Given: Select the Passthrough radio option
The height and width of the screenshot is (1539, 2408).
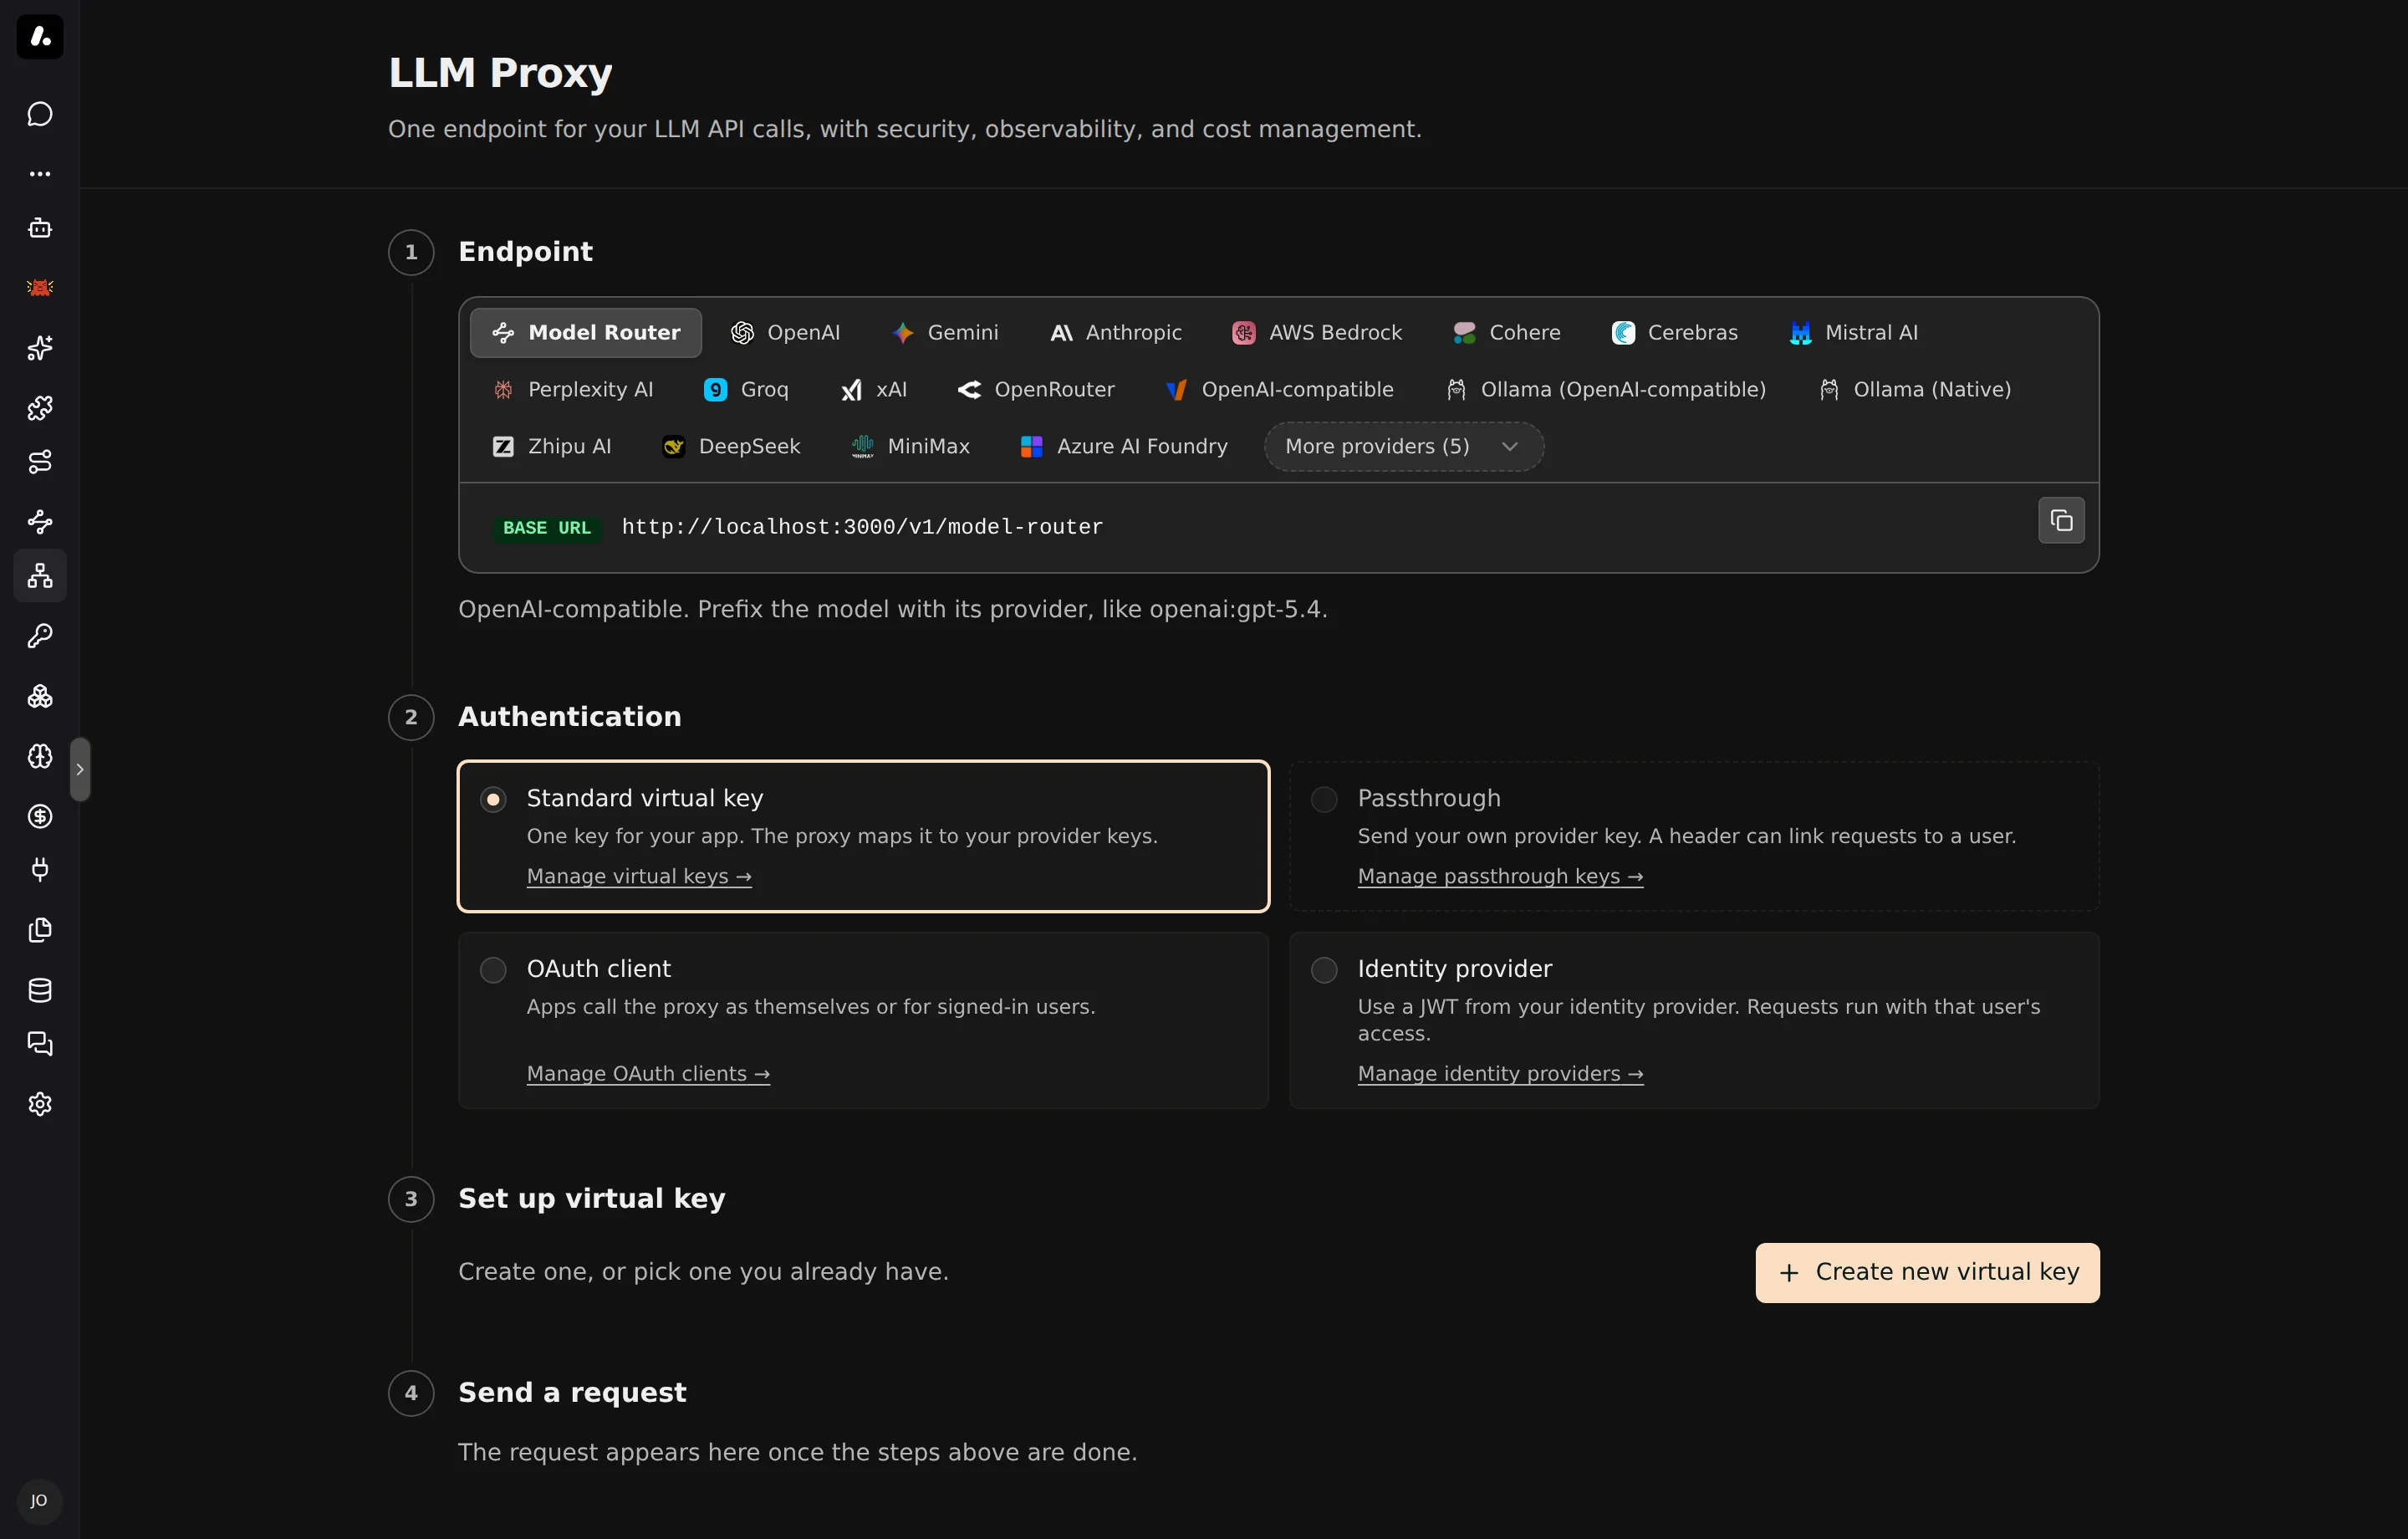Looking at the screenshot, I should click(1324, 800).
